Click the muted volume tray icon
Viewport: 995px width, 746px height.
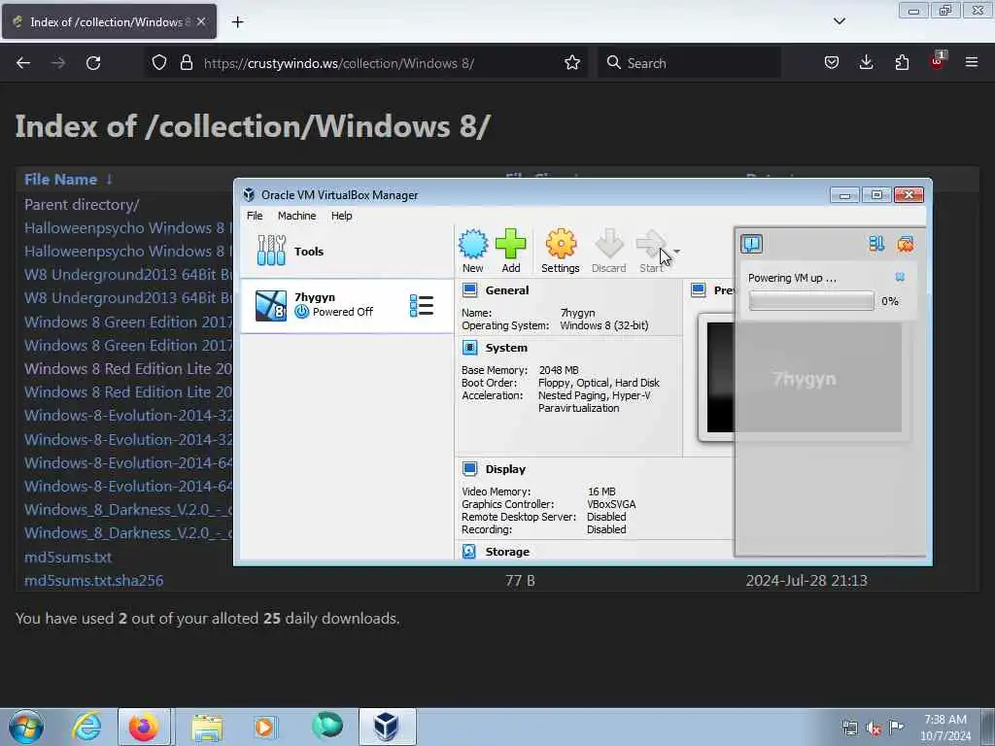click(x=874, y=729)
